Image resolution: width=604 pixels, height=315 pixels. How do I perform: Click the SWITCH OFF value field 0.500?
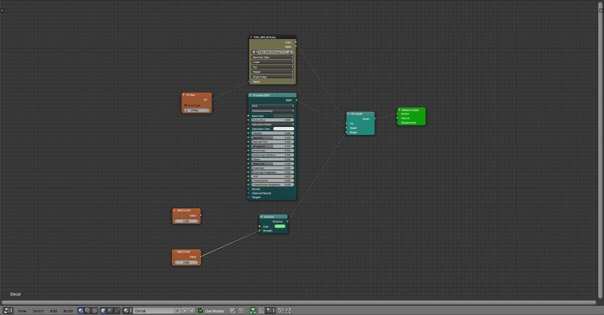[186, 221]
